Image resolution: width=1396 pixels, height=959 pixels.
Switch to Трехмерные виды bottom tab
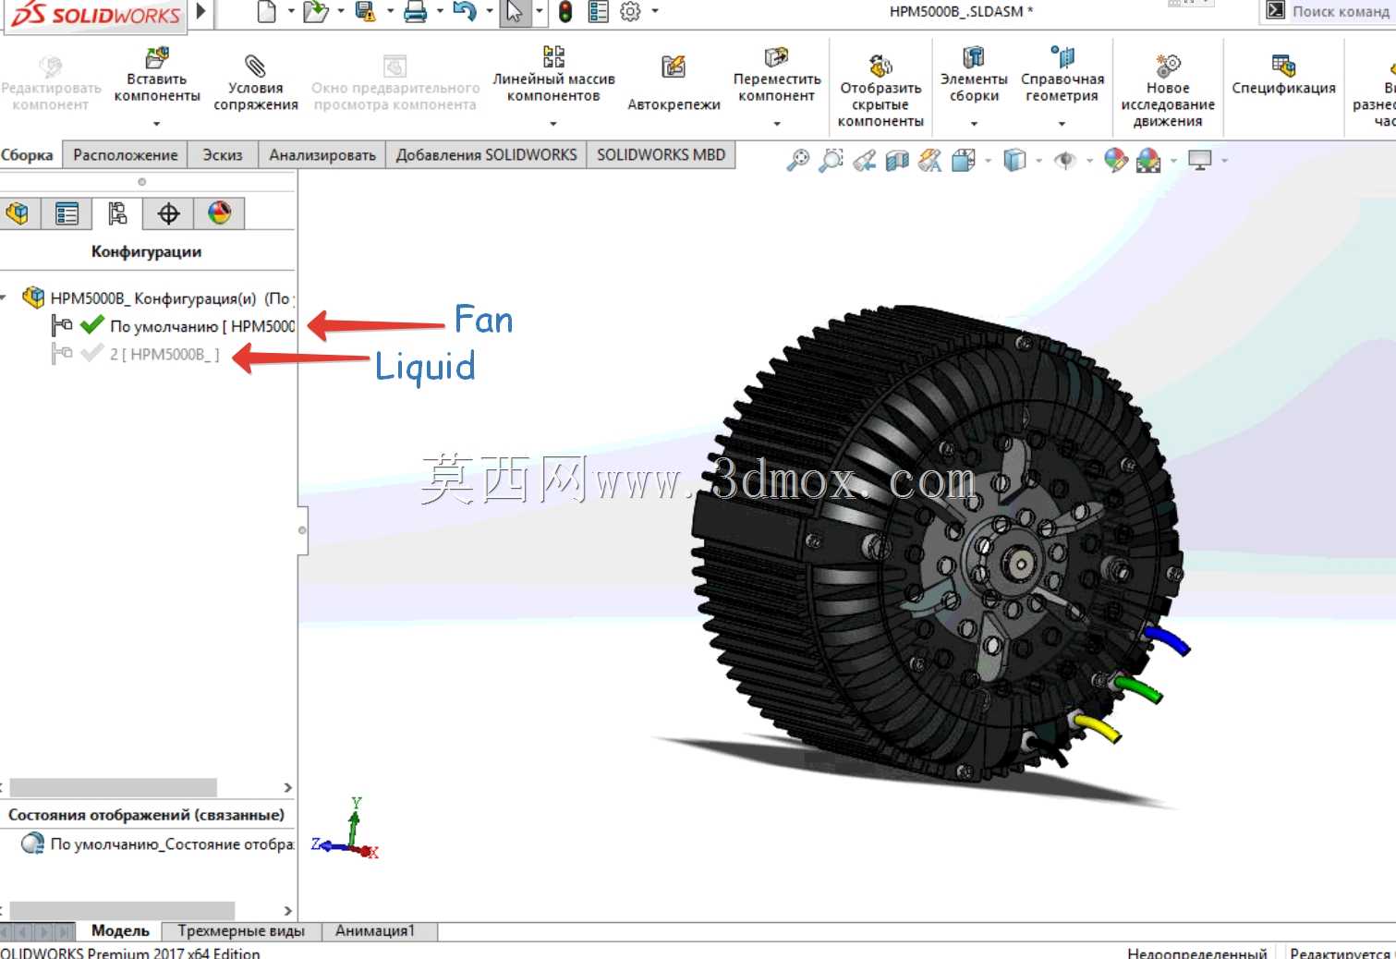point(241,931)
